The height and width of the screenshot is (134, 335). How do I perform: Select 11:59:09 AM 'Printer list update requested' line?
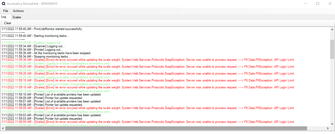(42, 98)
